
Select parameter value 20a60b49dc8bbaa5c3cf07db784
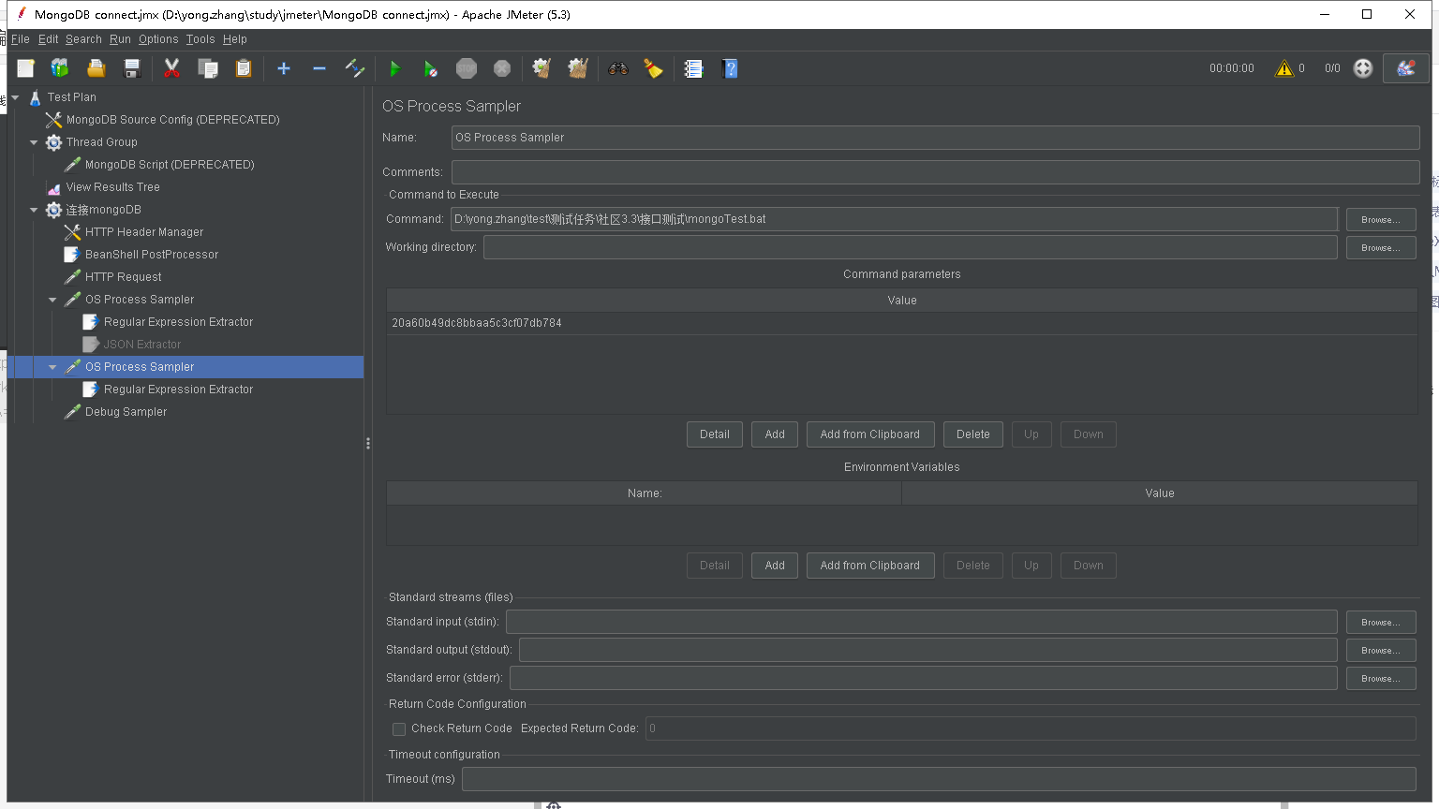[477, 323]
